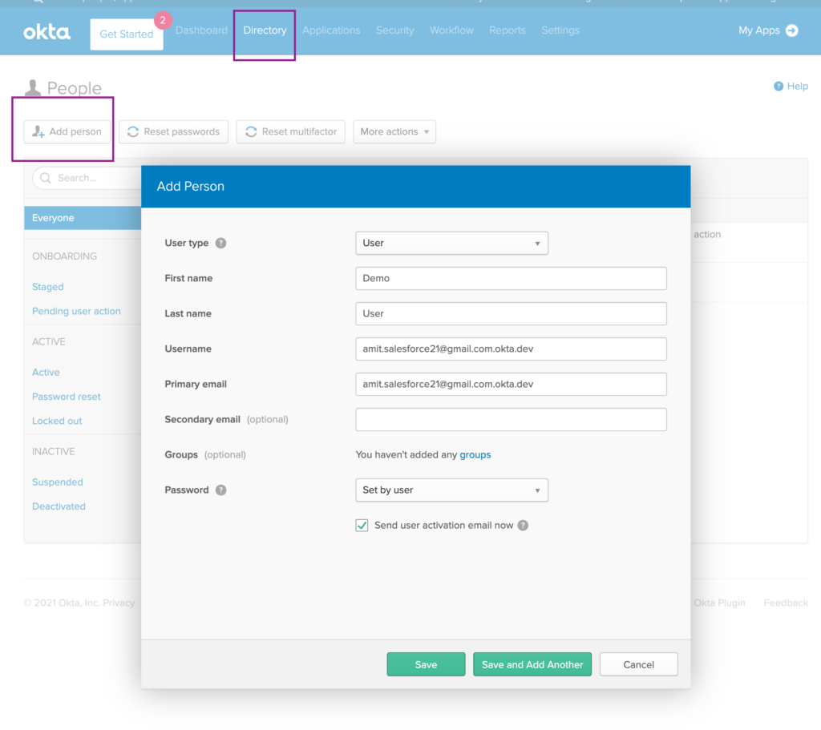Click the My Apps arrow icon

(793, 30)
